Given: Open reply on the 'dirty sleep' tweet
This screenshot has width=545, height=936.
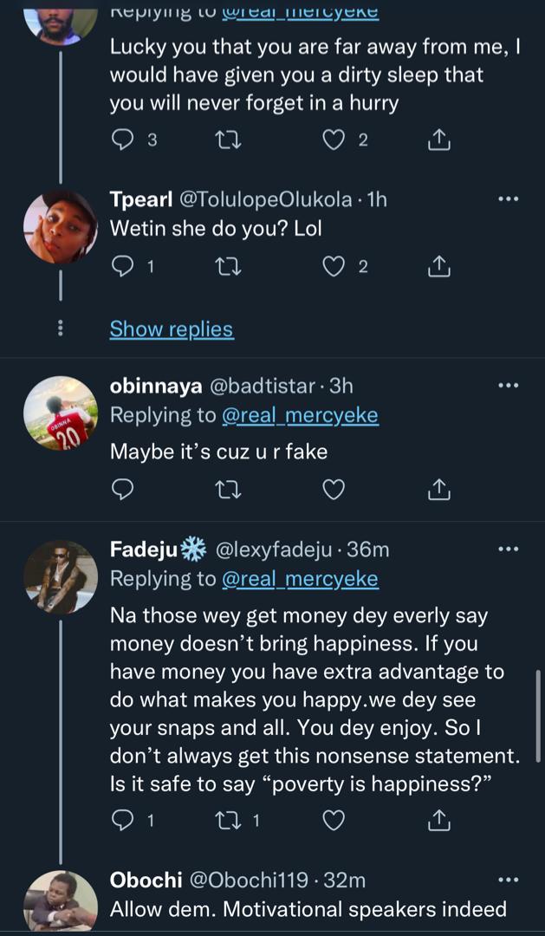Looking at the screenshot, I should tap(124, 140).
